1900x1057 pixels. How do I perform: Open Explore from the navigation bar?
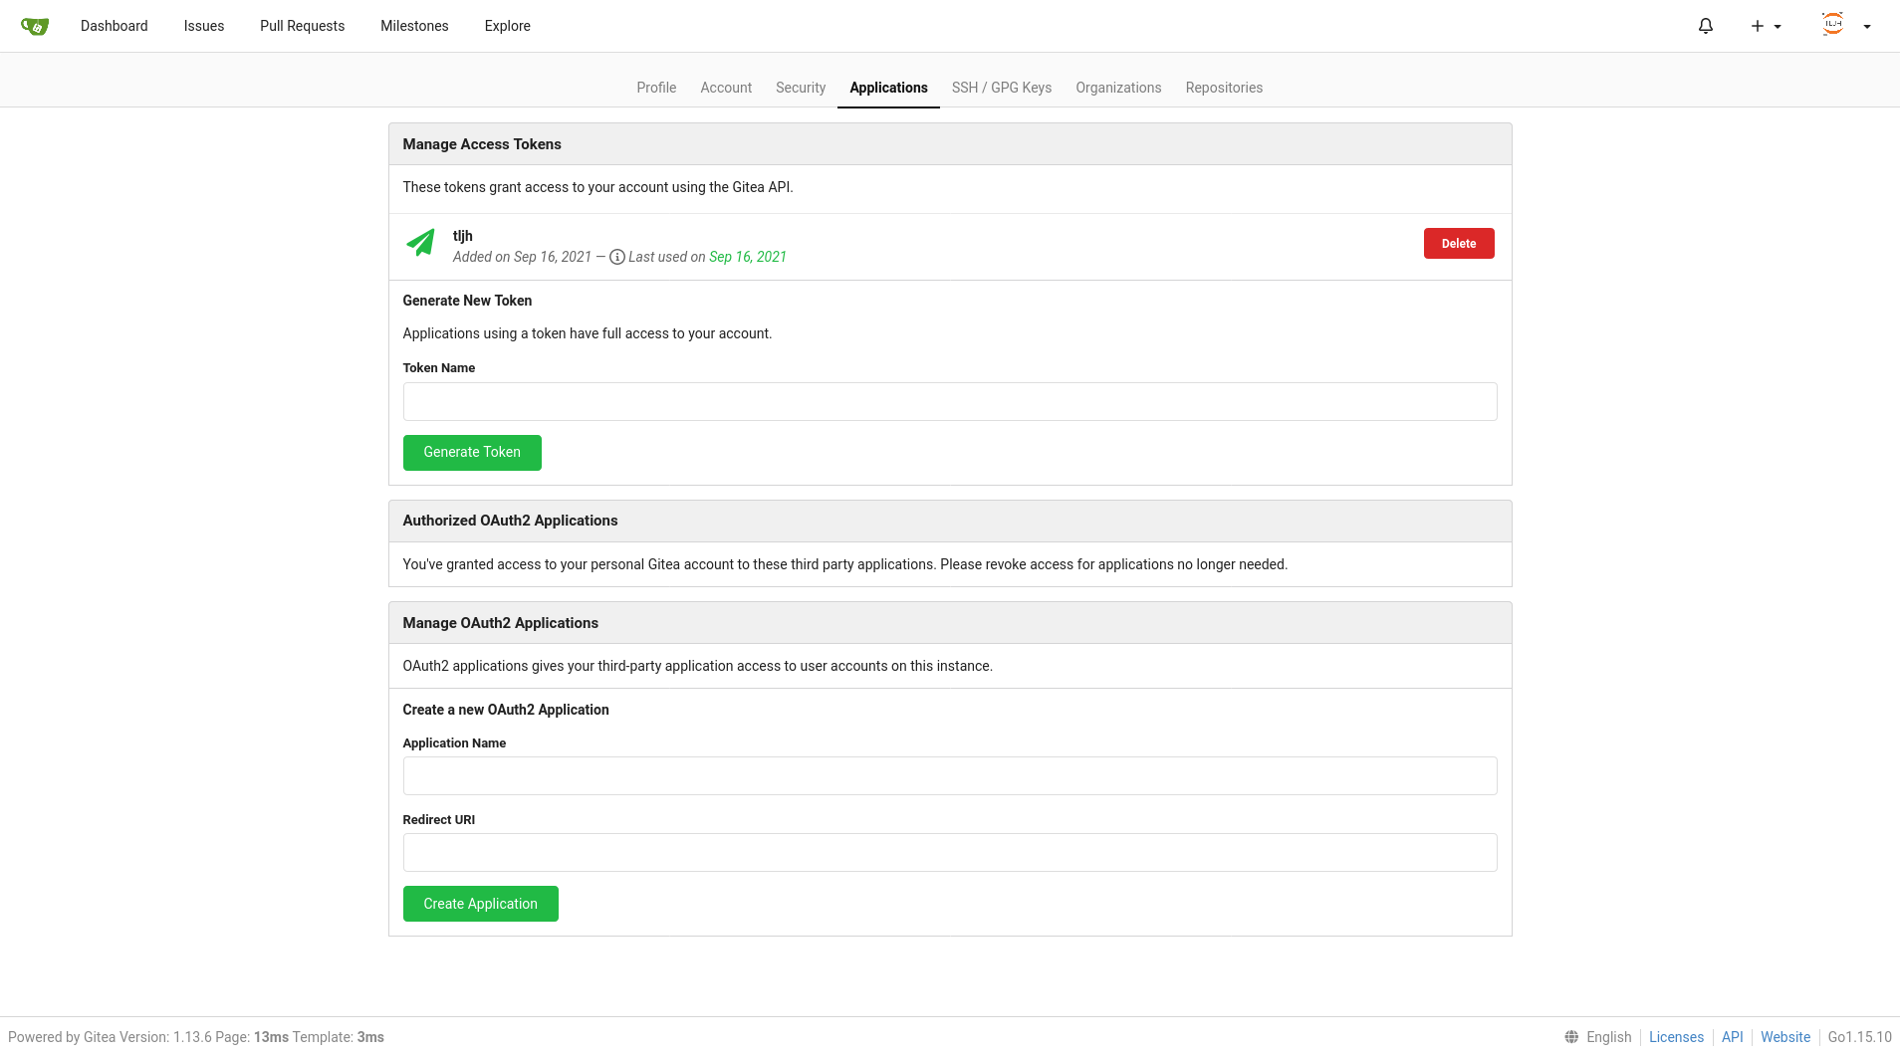[507, 26]
